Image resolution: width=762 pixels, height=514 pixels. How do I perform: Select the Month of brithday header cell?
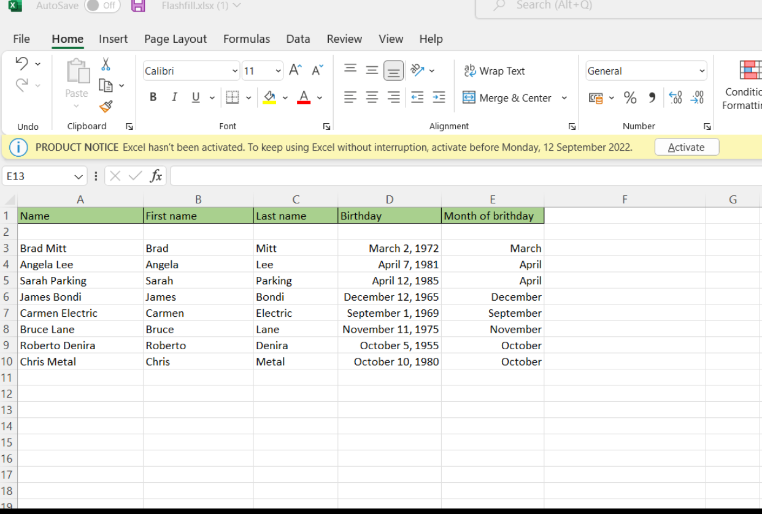pos(493,216)
